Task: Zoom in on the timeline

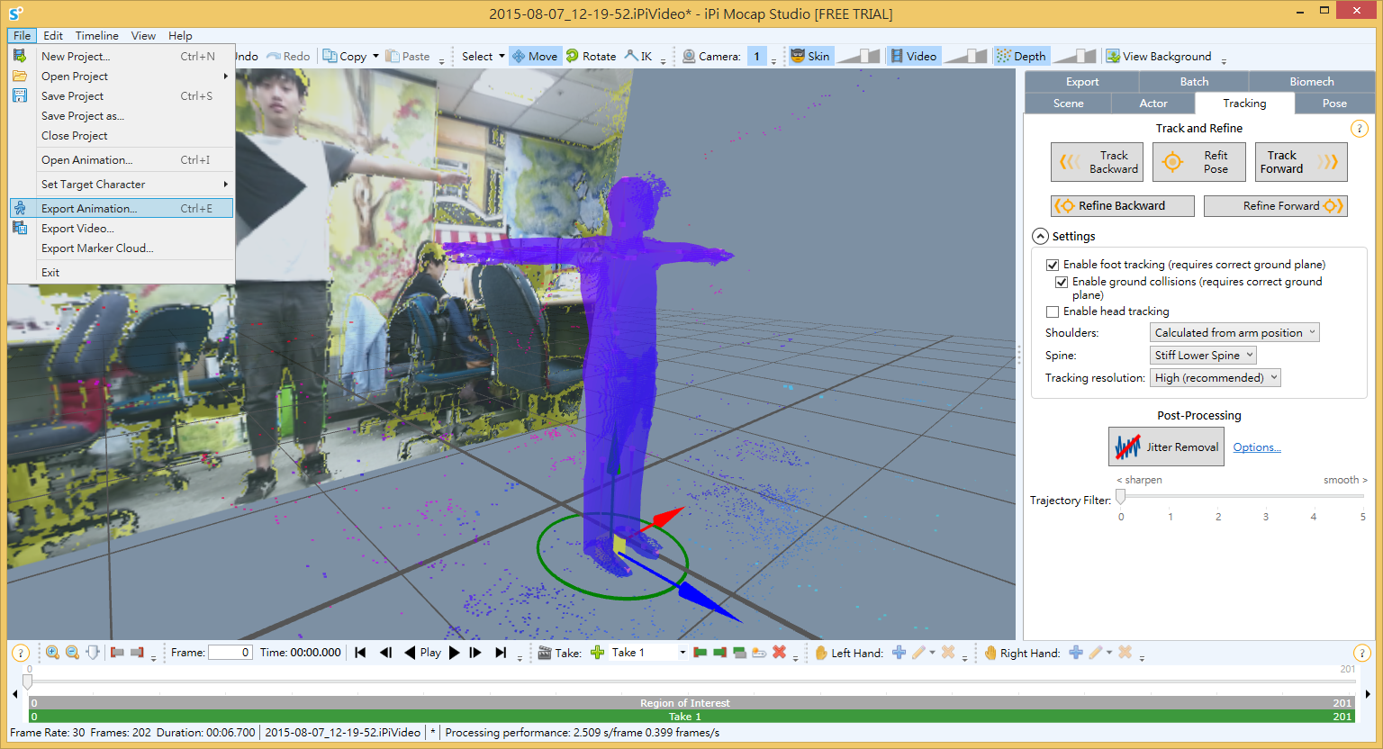Action: pos(53,653)
